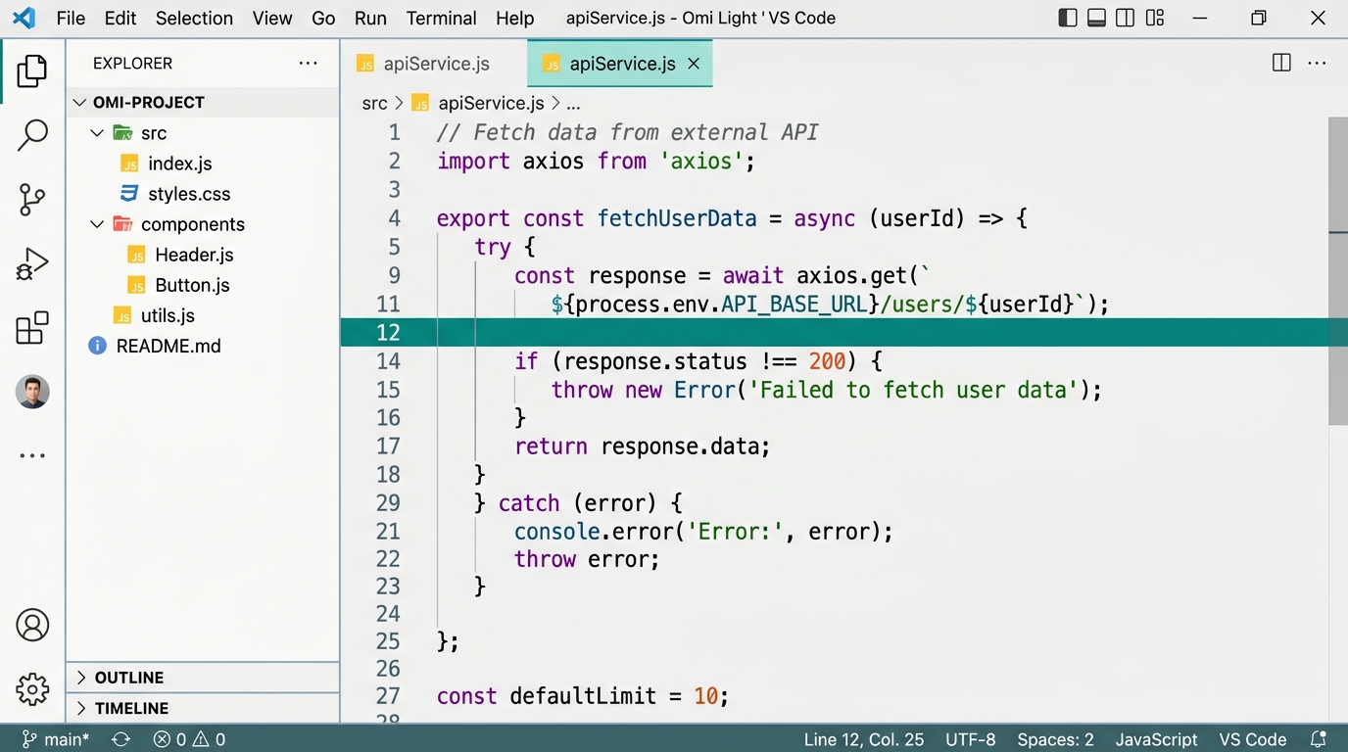The height and width of the screenshot is (752, 1348).
Task: Show additional views ellipsis in activity bar
Action: (32, 455)
